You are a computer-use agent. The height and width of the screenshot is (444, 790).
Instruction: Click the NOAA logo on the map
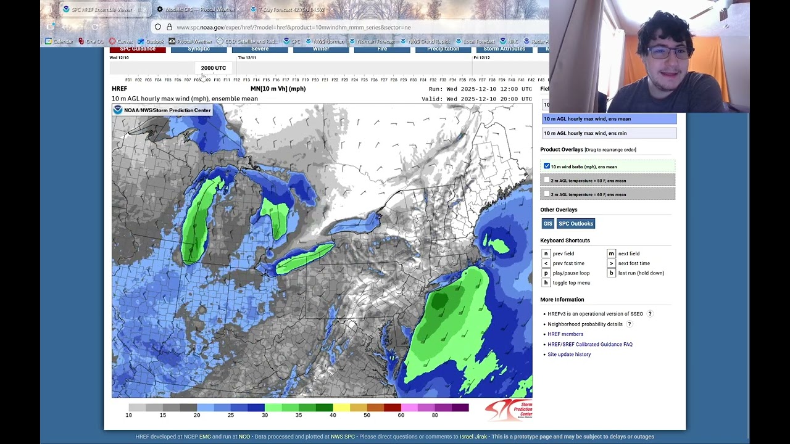tap(118, 110)
